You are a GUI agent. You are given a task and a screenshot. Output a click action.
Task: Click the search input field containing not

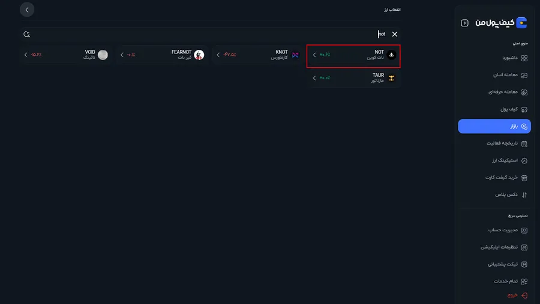point(211,34)
